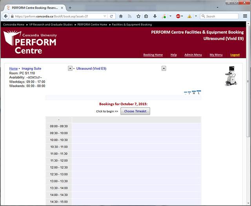Open the Admin Menu
The image size is (251, 206).
[x=193, y=55]
